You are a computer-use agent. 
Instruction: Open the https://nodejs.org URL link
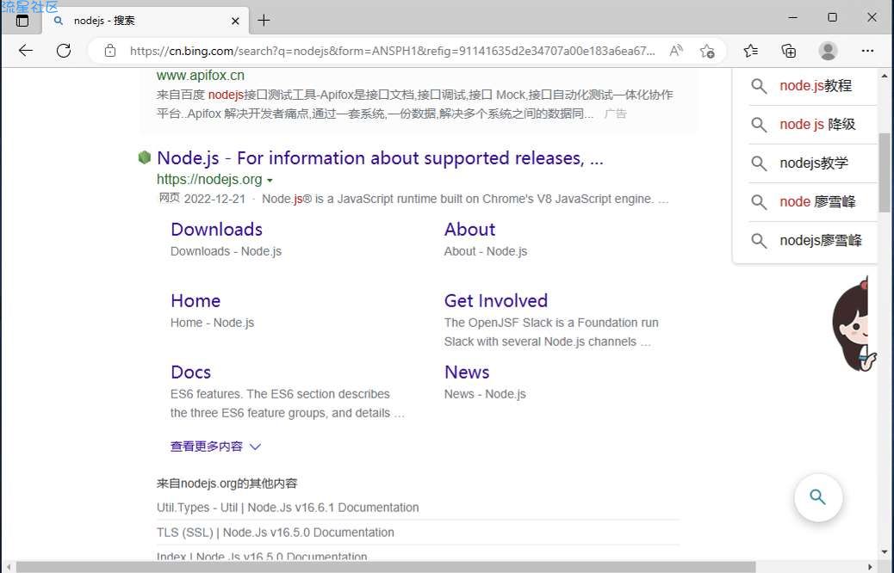[x=209, y=179]
